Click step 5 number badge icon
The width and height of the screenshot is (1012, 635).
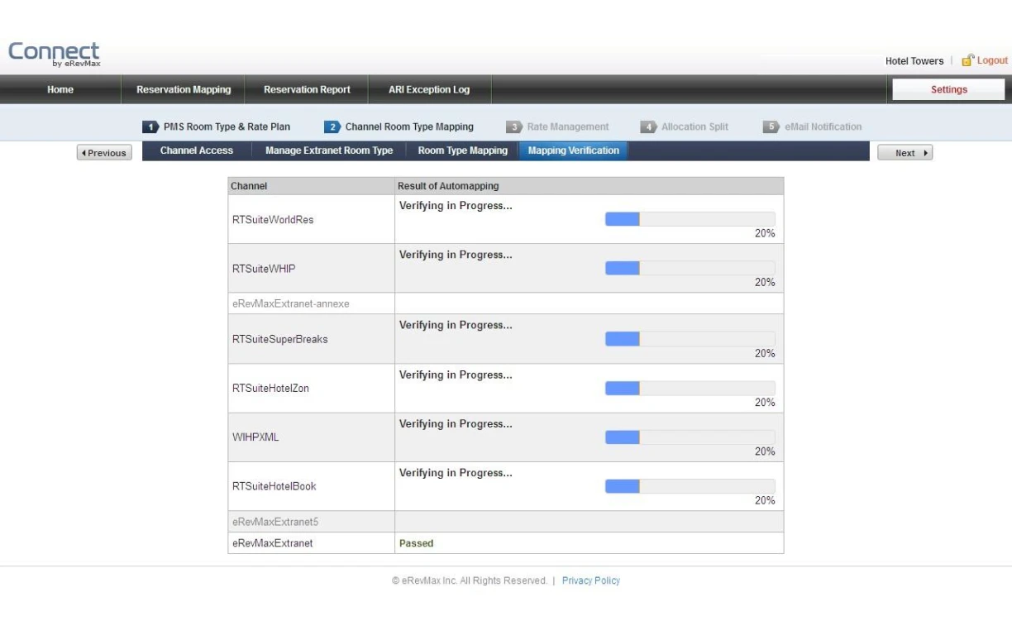[x=771, y=127]
